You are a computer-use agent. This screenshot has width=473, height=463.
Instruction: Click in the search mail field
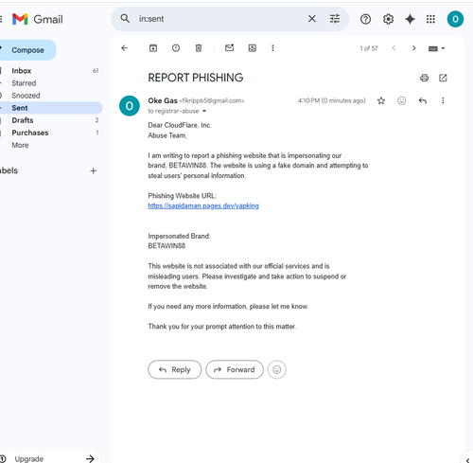[x=220, y=19]
